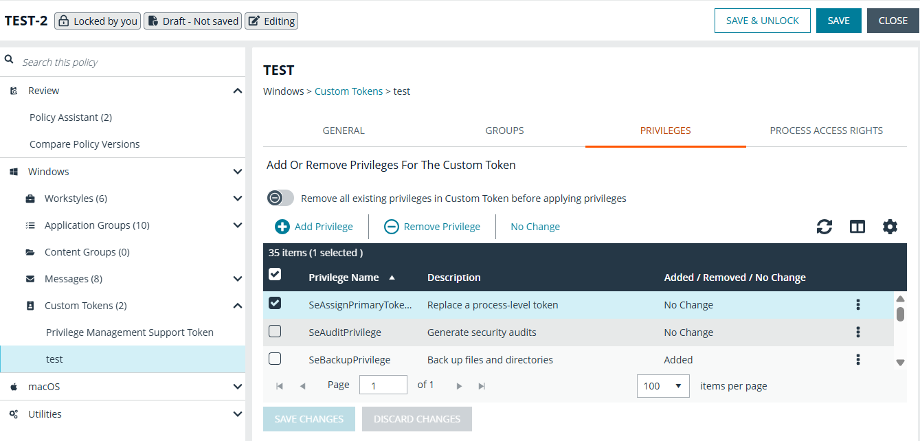Open actions menu for SeBackupPrivilege row
The width and height of the screenshot is (920, 441).
(857, 359)
